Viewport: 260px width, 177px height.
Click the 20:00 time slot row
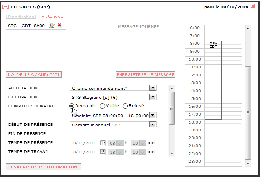coord(213,139)
